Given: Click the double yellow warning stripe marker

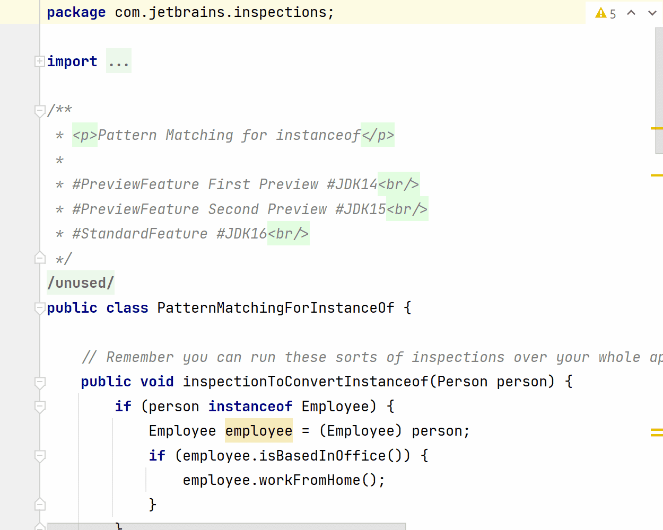Looking at the screenshot, I should [x=657, y=432].
